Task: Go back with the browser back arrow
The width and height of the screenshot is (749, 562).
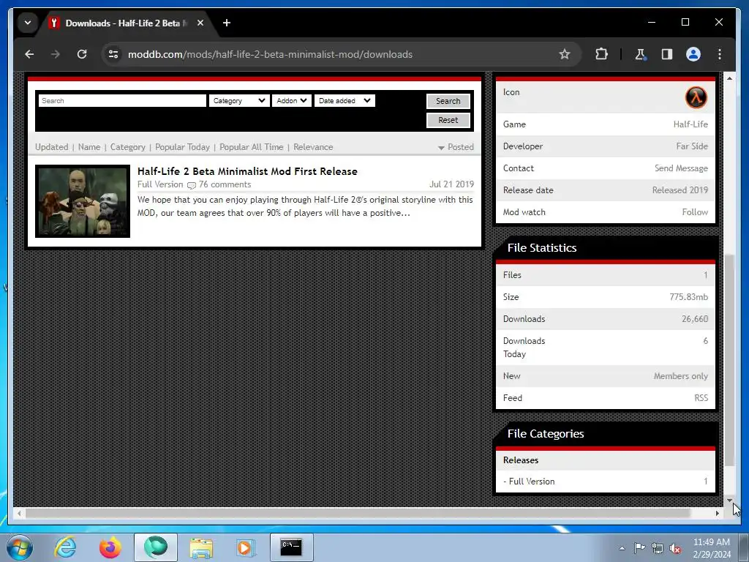Action: (29, 54)
